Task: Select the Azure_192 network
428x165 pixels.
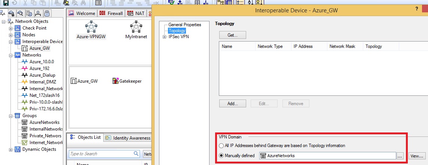Action: [x=39, y=68]
